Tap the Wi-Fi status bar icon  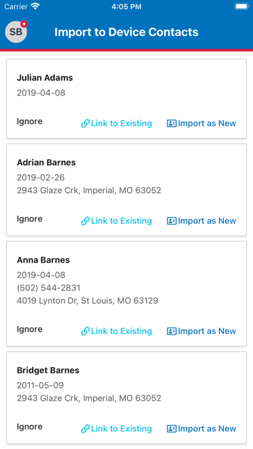pyautogui.click(x=35, y=6)
